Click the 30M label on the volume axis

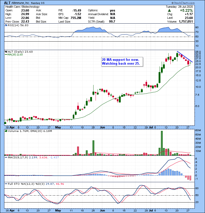tap(198, 143)
